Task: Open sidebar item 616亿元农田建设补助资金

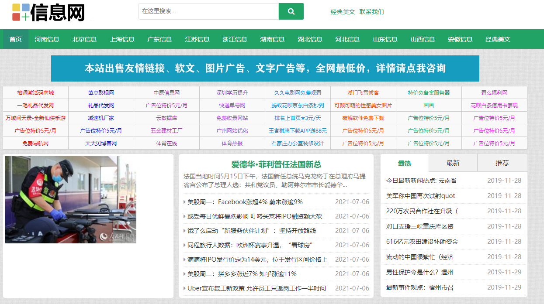Action: point(422,242)
